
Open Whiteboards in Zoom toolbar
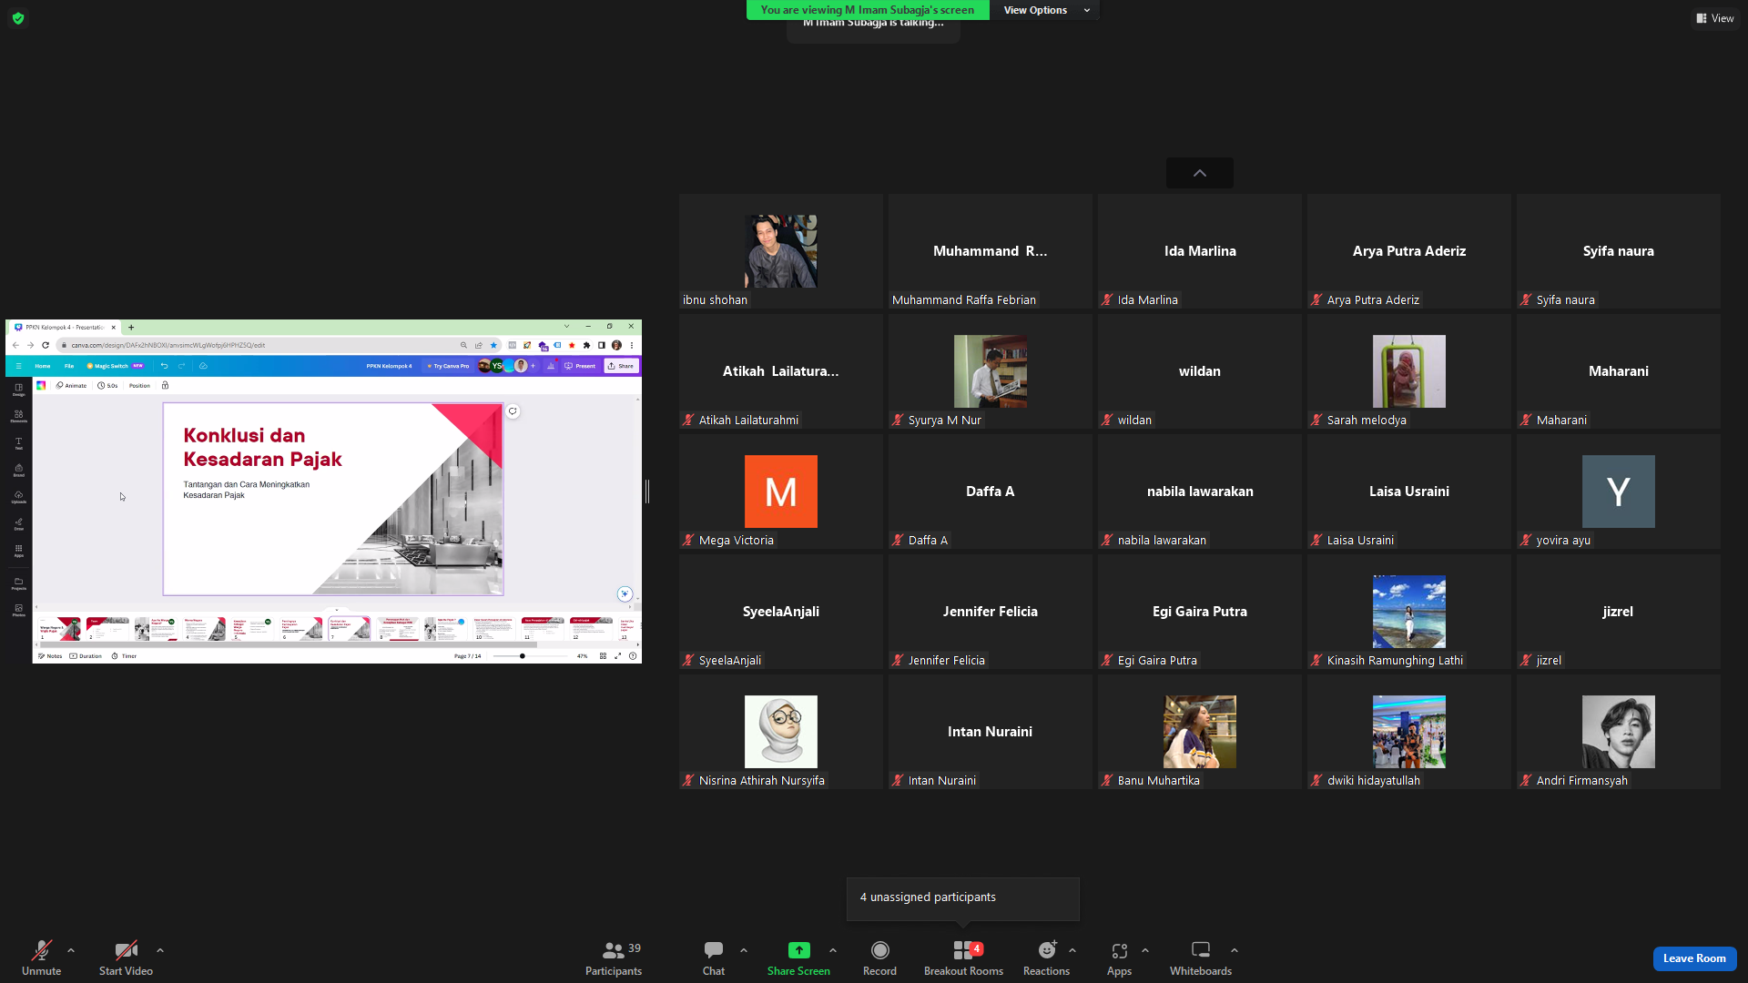[x=1201, y=958]
